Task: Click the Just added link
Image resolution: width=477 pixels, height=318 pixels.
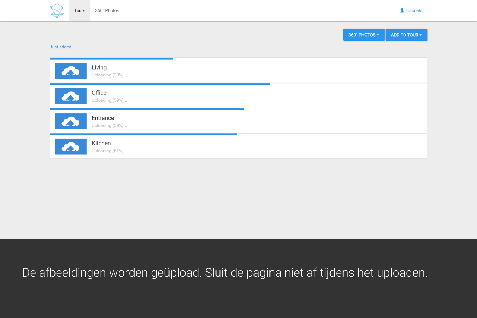Action: (60, 47)
